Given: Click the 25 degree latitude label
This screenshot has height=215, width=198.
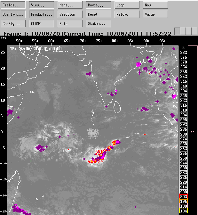Looking at the screenshot, I should (3, 52).
